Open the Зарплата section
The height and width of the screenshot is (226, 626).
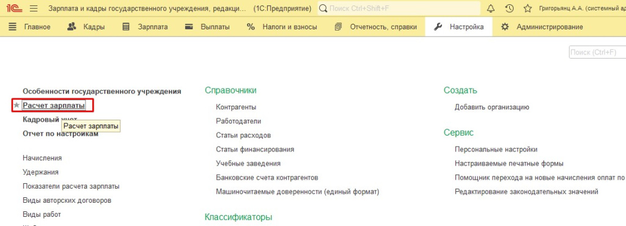coord(152,27)
